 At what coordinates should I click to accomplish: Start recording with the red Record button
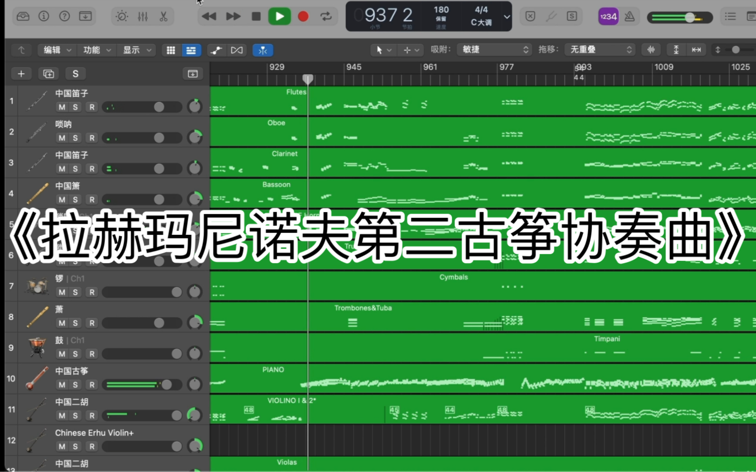pos(303,17)
